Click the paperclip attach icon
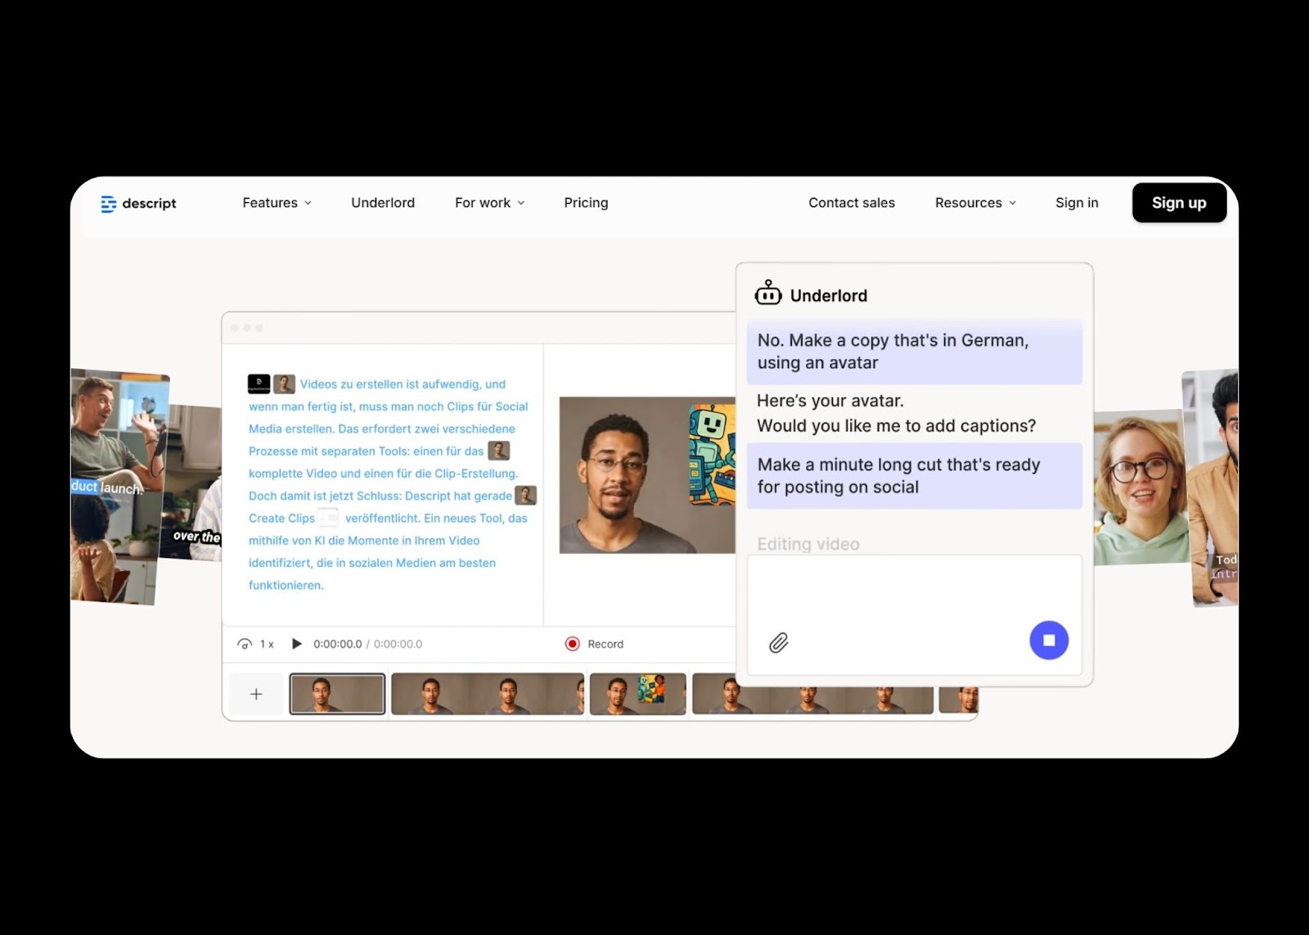Image resolution: width=1309 pixels, height=935 pixels. [x=779, y=643]
